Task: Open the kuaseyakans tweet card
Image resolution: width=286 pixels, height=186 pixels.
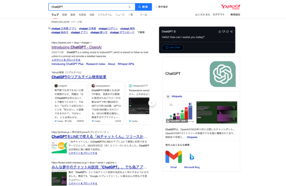Action: (107, 103)
